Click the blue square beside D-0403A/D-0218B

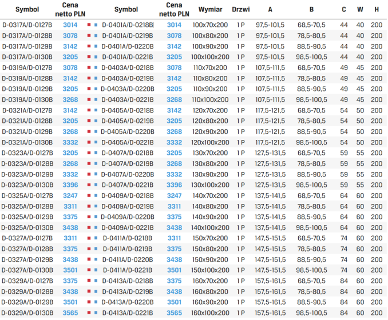(96, 67)
